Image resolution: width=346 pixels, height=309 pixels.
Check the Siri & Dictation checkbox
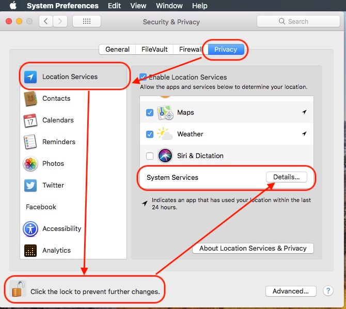click(150, 156)
